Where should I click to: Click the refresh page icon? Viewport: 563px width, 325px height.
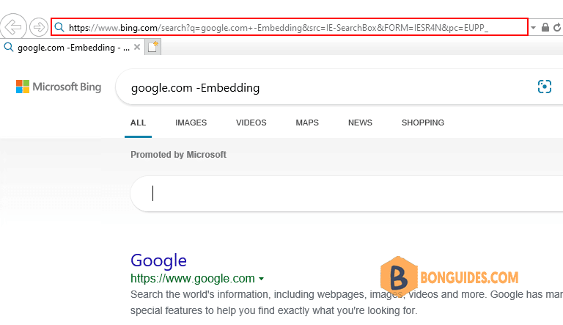pos(557,27)
